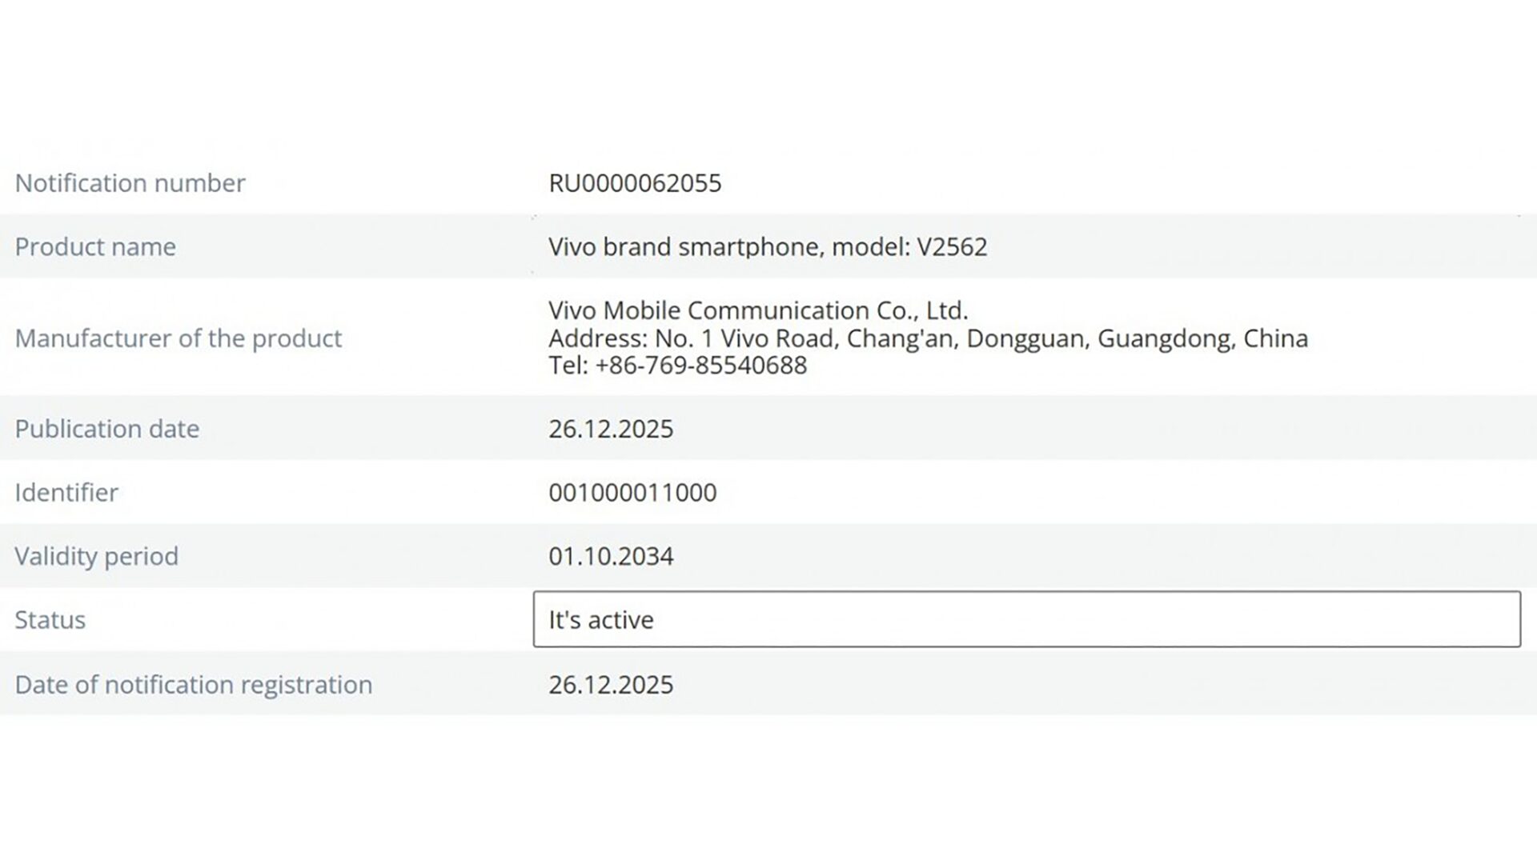Click the Identifier label
The image size is (1537, 864).
66,492
